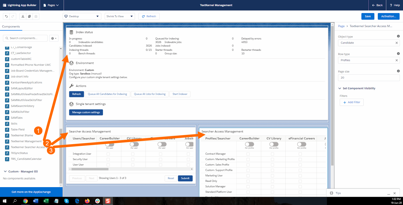Open Firefox from taskbar
The image size is (403, 205).
pos(87,201)
